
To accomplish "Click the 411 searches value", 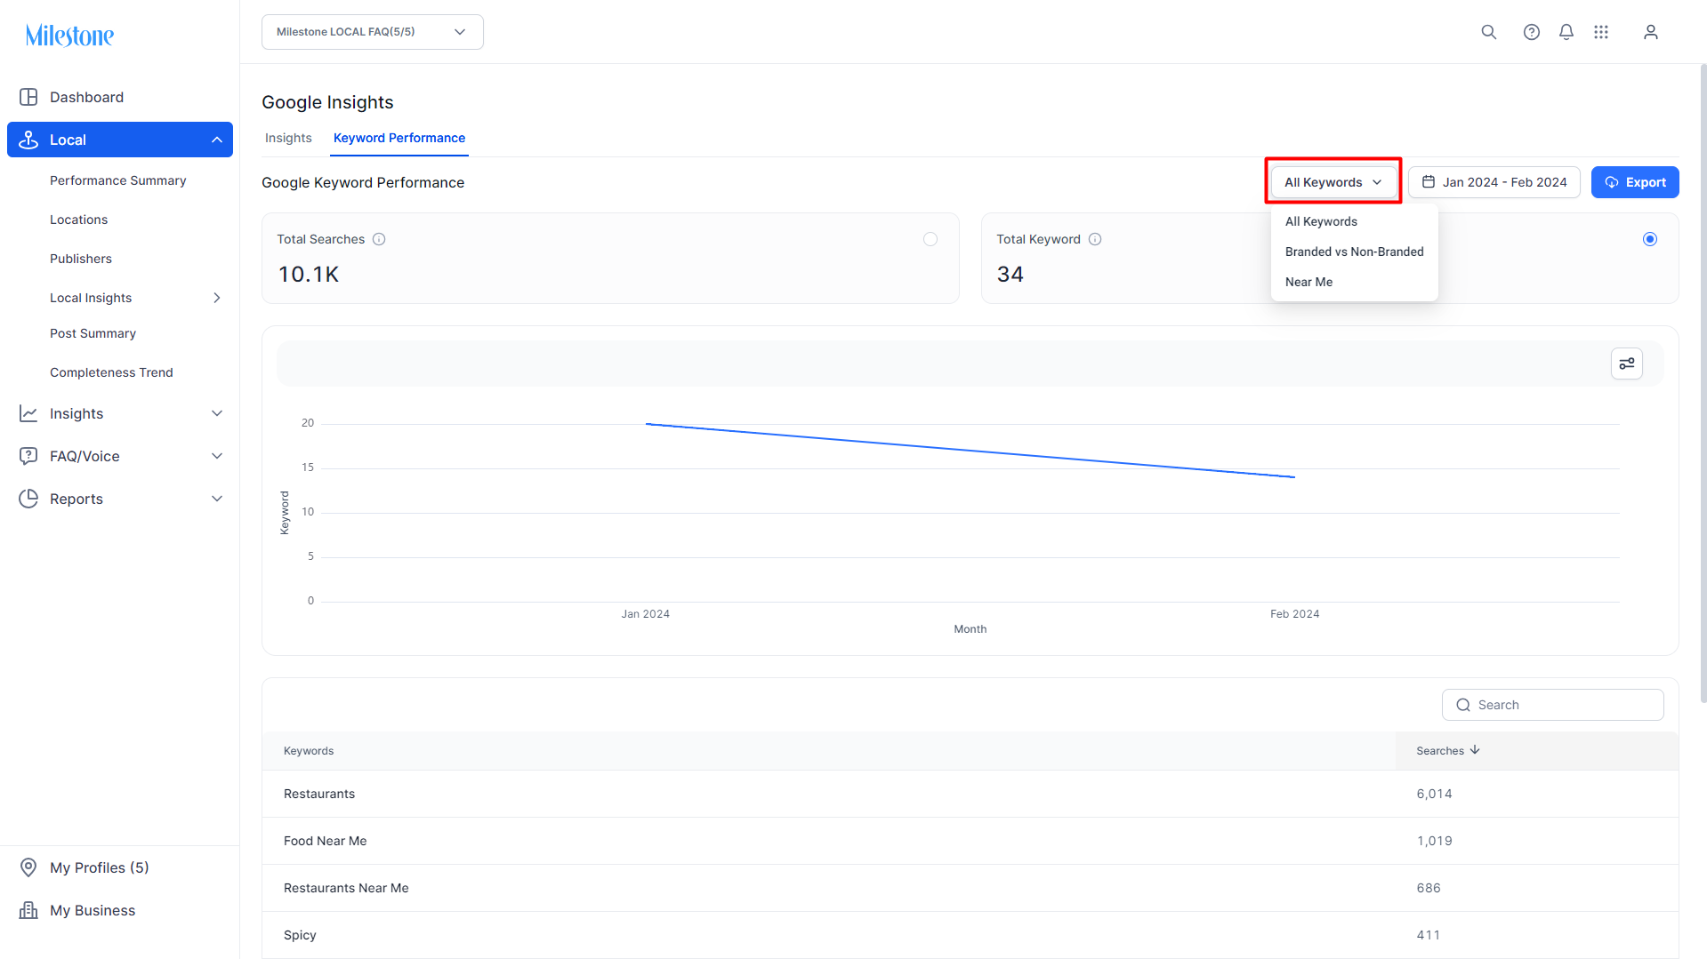I will (1429, 935).
